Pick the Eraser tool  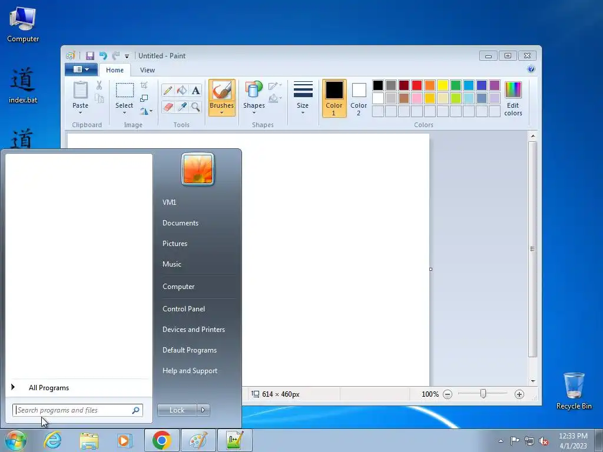[x=168, y=107]
